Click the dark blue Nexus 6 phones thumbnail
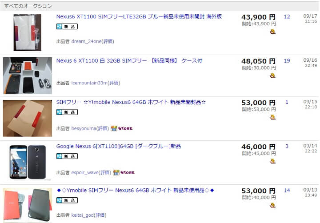This screenshot has width=320, height=223. [28, 162]
